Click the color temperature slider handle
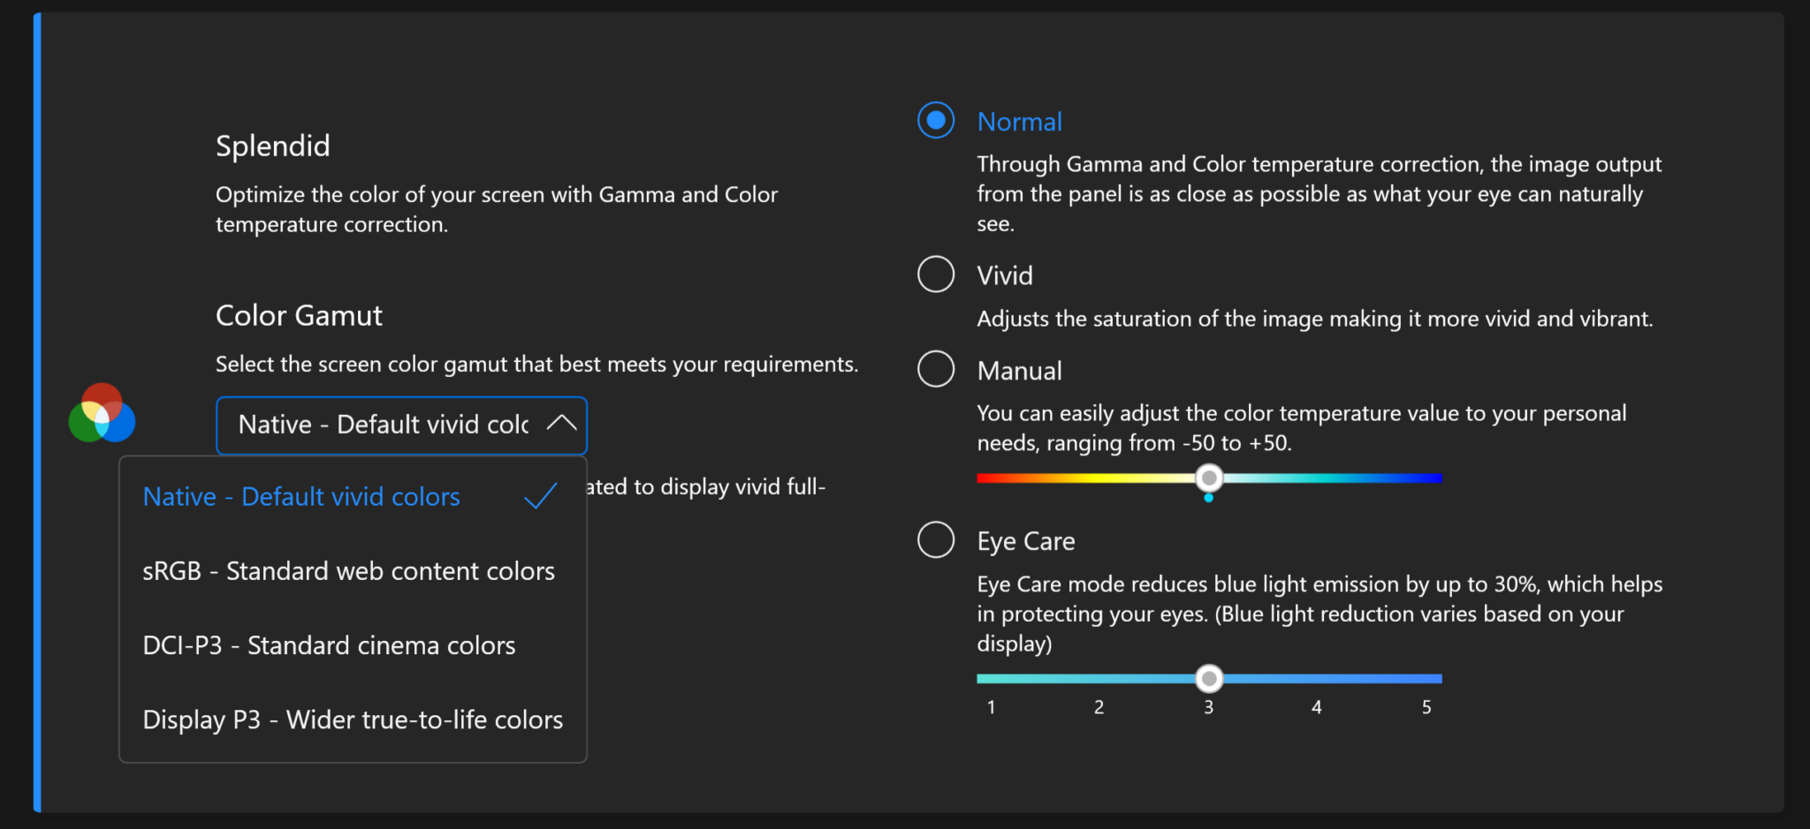1810x829 pixels. pos(1209,478)
